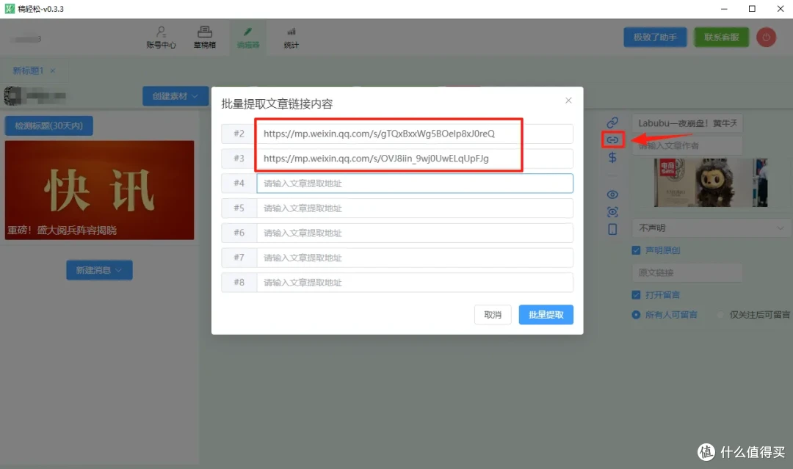The height and width of the screenshot is (469, 793).
Task: Open the 新建消息 dropdown
Action: [x=99, y=270]
